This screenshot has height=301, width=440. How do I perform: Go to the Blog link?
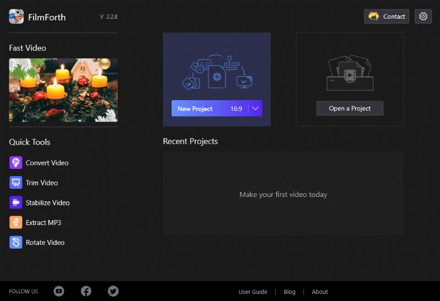[x=290, y=292]
